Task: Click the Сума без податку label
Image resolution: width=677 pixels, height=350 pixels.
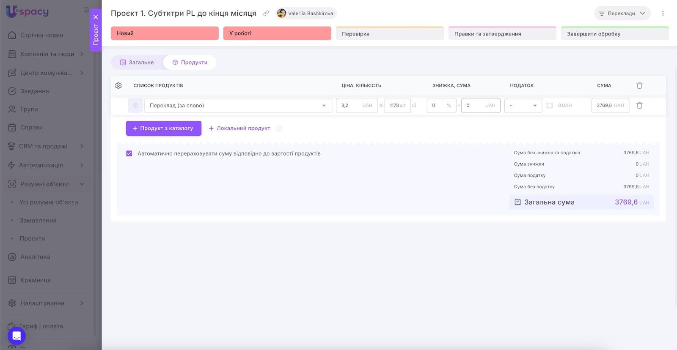Action: point(534,186)
